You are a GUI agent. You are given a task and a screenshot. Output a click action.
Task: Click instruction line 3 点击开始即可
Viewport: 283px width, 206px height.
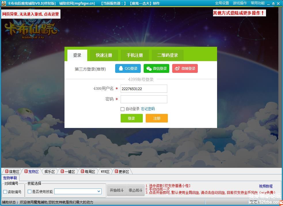click(211, 193)
